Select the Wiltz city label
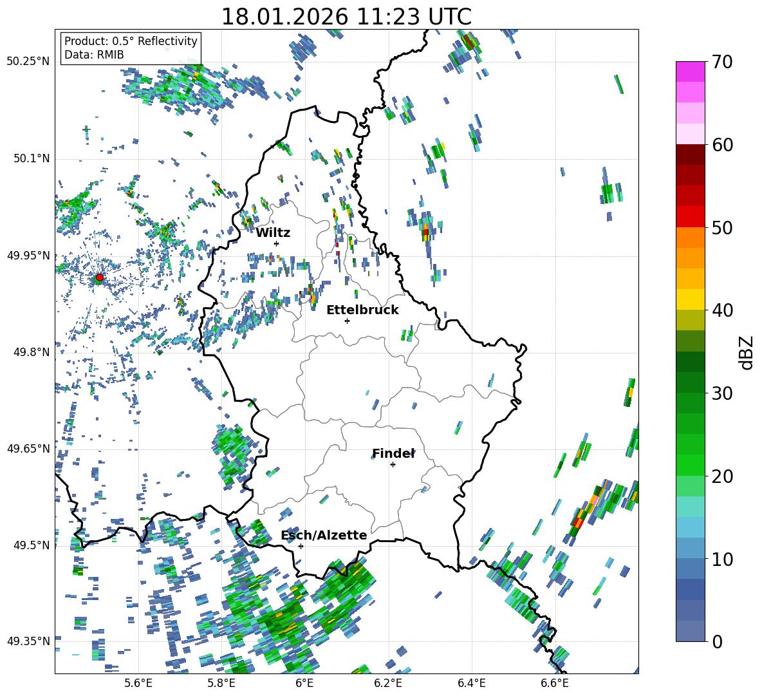The width and height of the screenshot is (762, 696). click(x=273, y=233)
